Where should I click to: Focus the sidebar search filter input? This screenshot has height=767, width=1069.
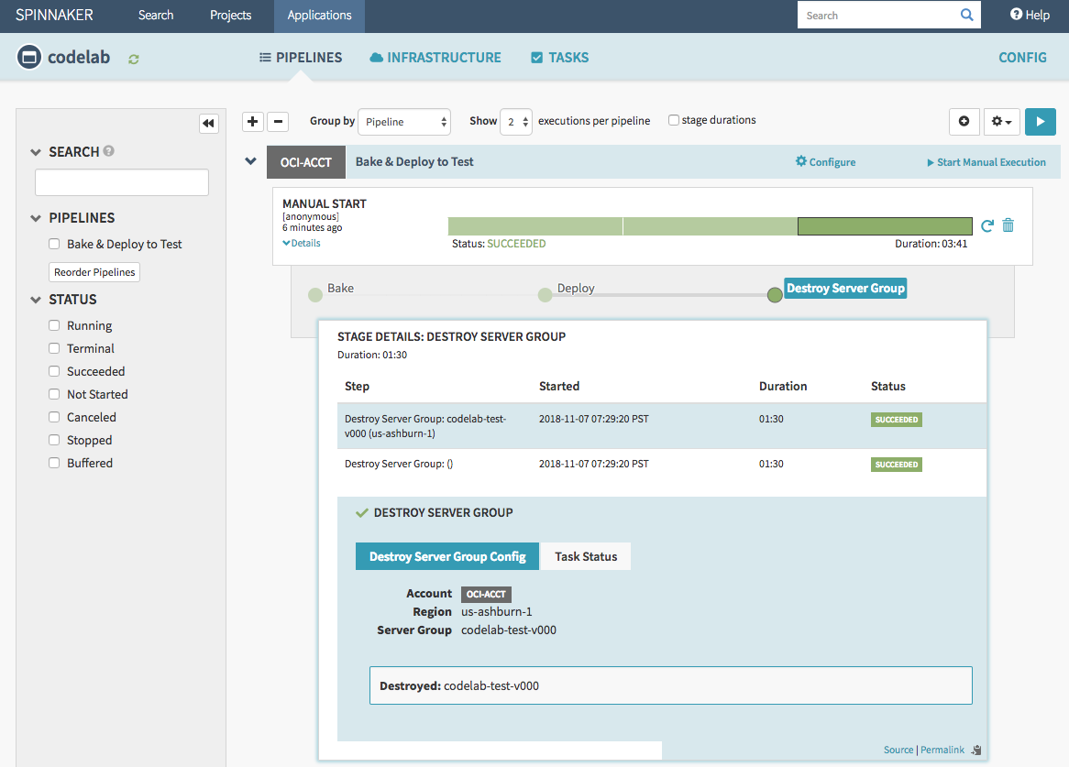click(122, 182)
